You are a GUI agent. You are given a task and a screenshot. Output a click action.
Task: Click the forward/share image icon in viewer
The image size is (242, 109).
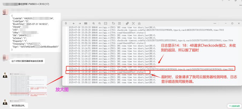[127, 24]
